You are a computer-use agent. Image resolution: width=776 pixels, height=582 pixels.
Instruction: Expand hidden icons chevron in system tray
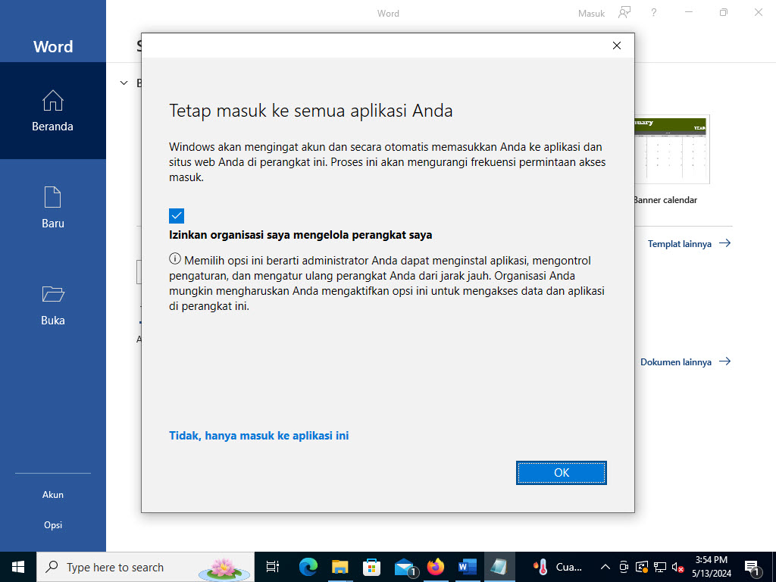coord(605,567)
